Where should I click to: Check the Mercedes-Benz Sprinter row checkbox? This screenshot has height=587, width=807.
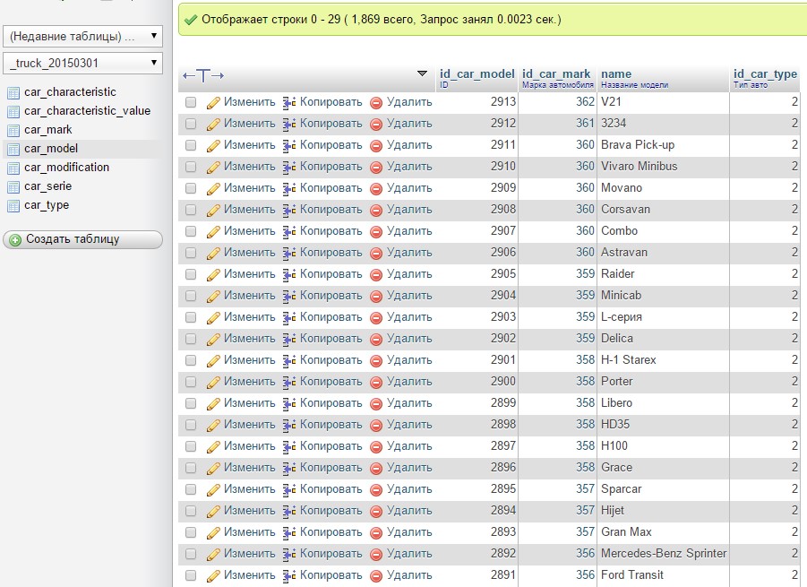pyautogui.click(x=191, y=554)
